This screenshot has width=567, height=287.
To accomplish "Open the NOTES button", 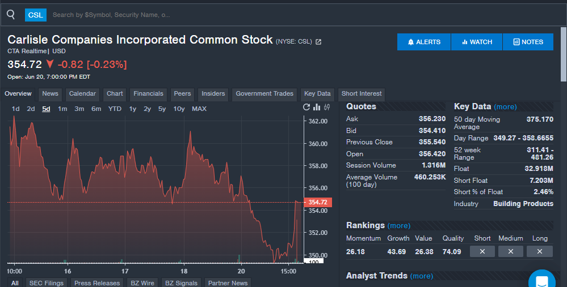I will pos(528,42).
